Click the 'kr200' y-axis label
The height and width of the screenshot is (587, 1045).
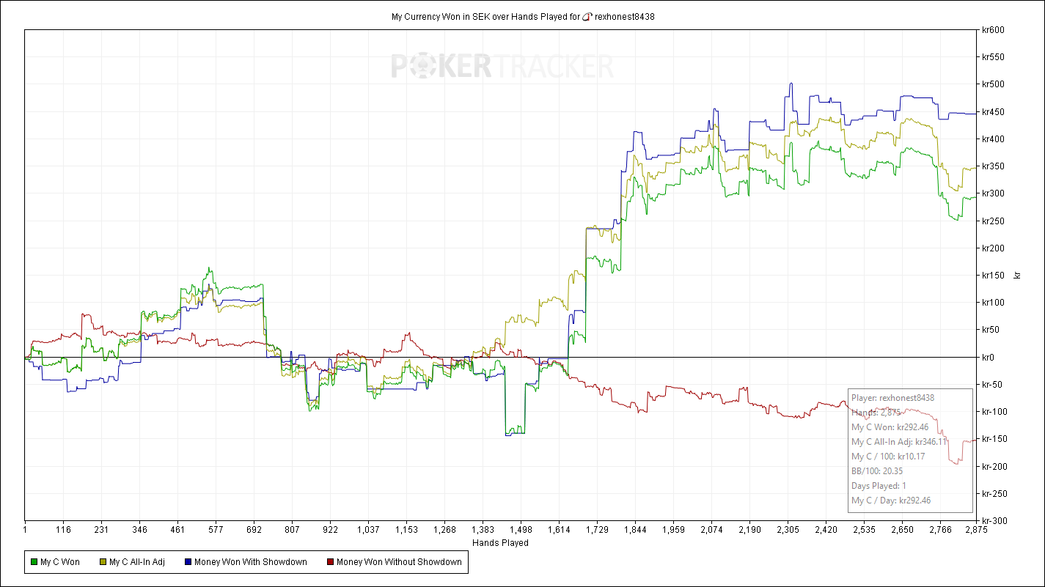click(992, 248)
